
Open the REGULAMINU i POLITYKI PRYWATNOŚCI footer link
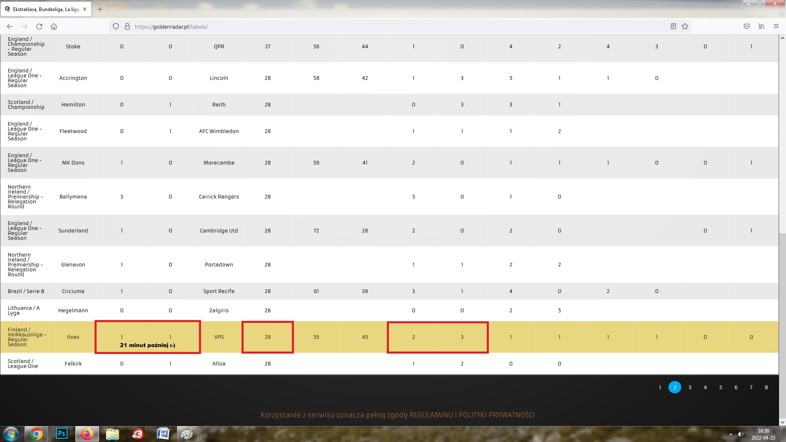point(472,415)
